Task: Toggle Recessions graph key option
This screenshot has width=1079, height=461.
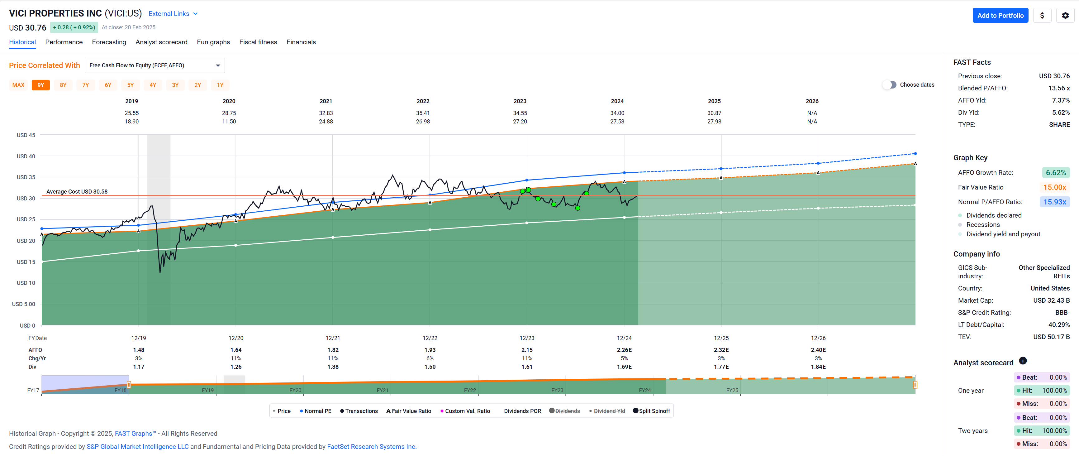Action: (978, 225)
